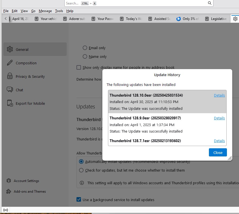Click the Add-ons and Themes puzzle icon
The image size is (239, 214).
pos(9,191)
